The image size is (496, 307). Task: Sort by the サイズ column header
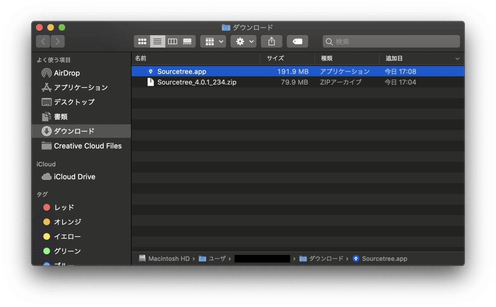pos(287,59)
